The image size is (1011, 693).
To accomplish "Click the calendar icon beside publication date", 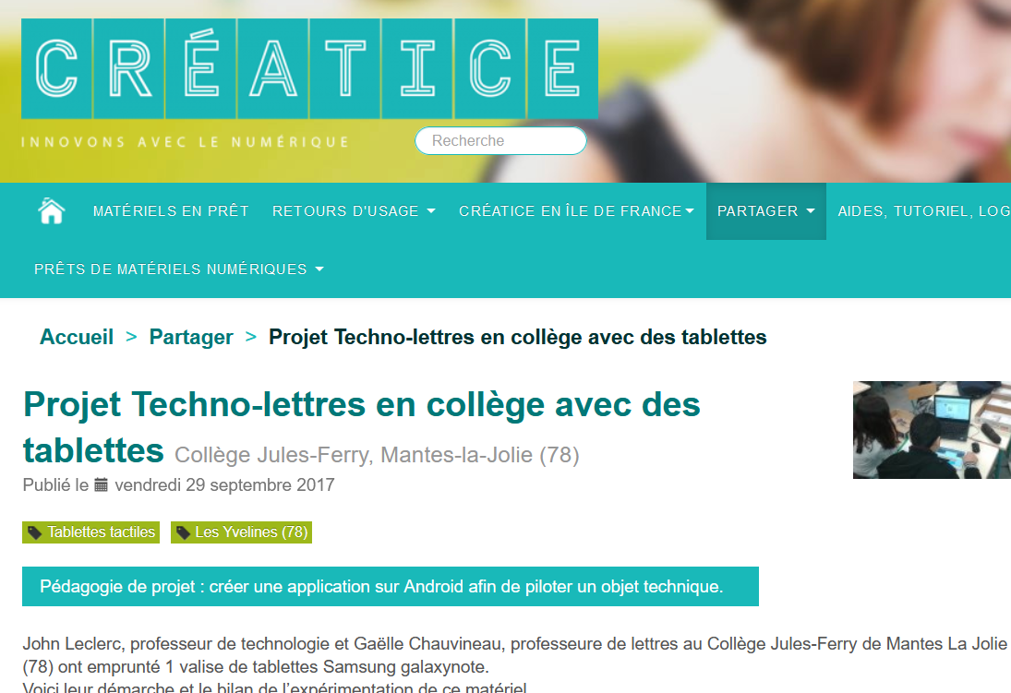I will (102, 484).
